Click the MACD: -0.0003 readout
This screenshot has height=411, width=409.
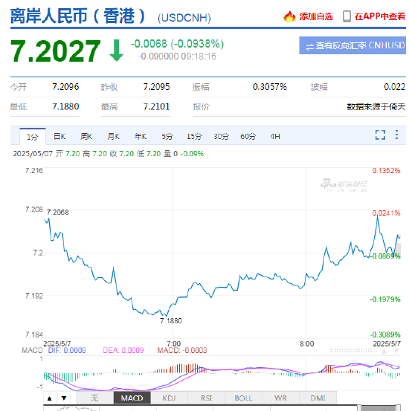[x=182, y=350]
